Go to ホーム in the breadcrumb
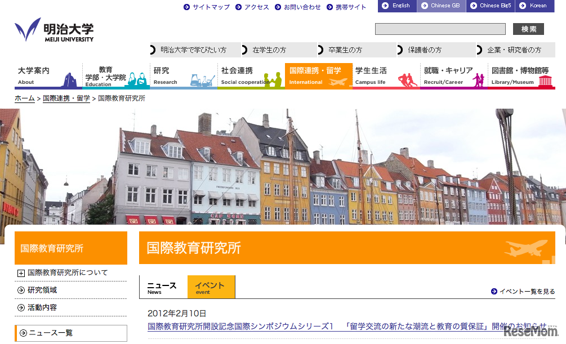The image size is (566, 344). (x=24, y=98)
